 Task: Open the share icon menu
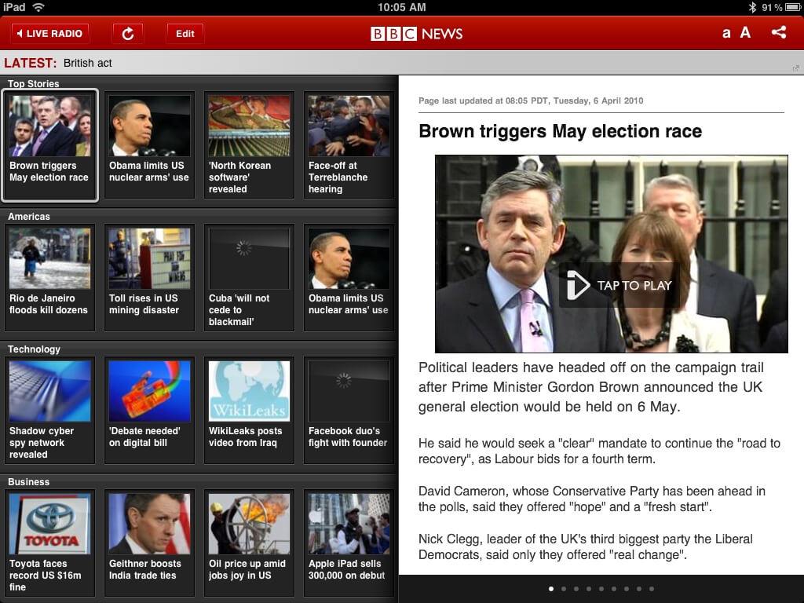point(778,33)
